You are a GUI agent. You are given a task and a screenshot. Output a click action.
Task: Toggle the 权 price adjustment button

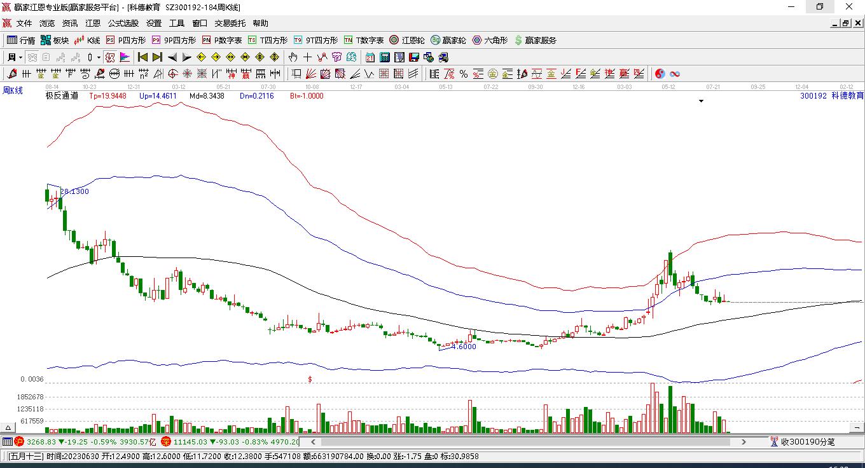pos(110,57)
